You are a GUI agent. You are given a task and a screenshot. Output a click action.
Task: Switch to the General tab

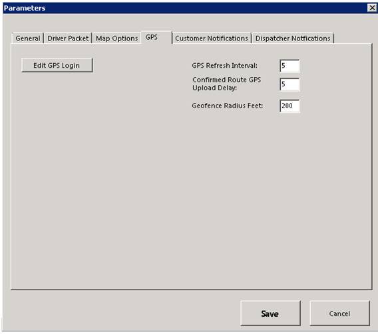[x=28, y=39]
